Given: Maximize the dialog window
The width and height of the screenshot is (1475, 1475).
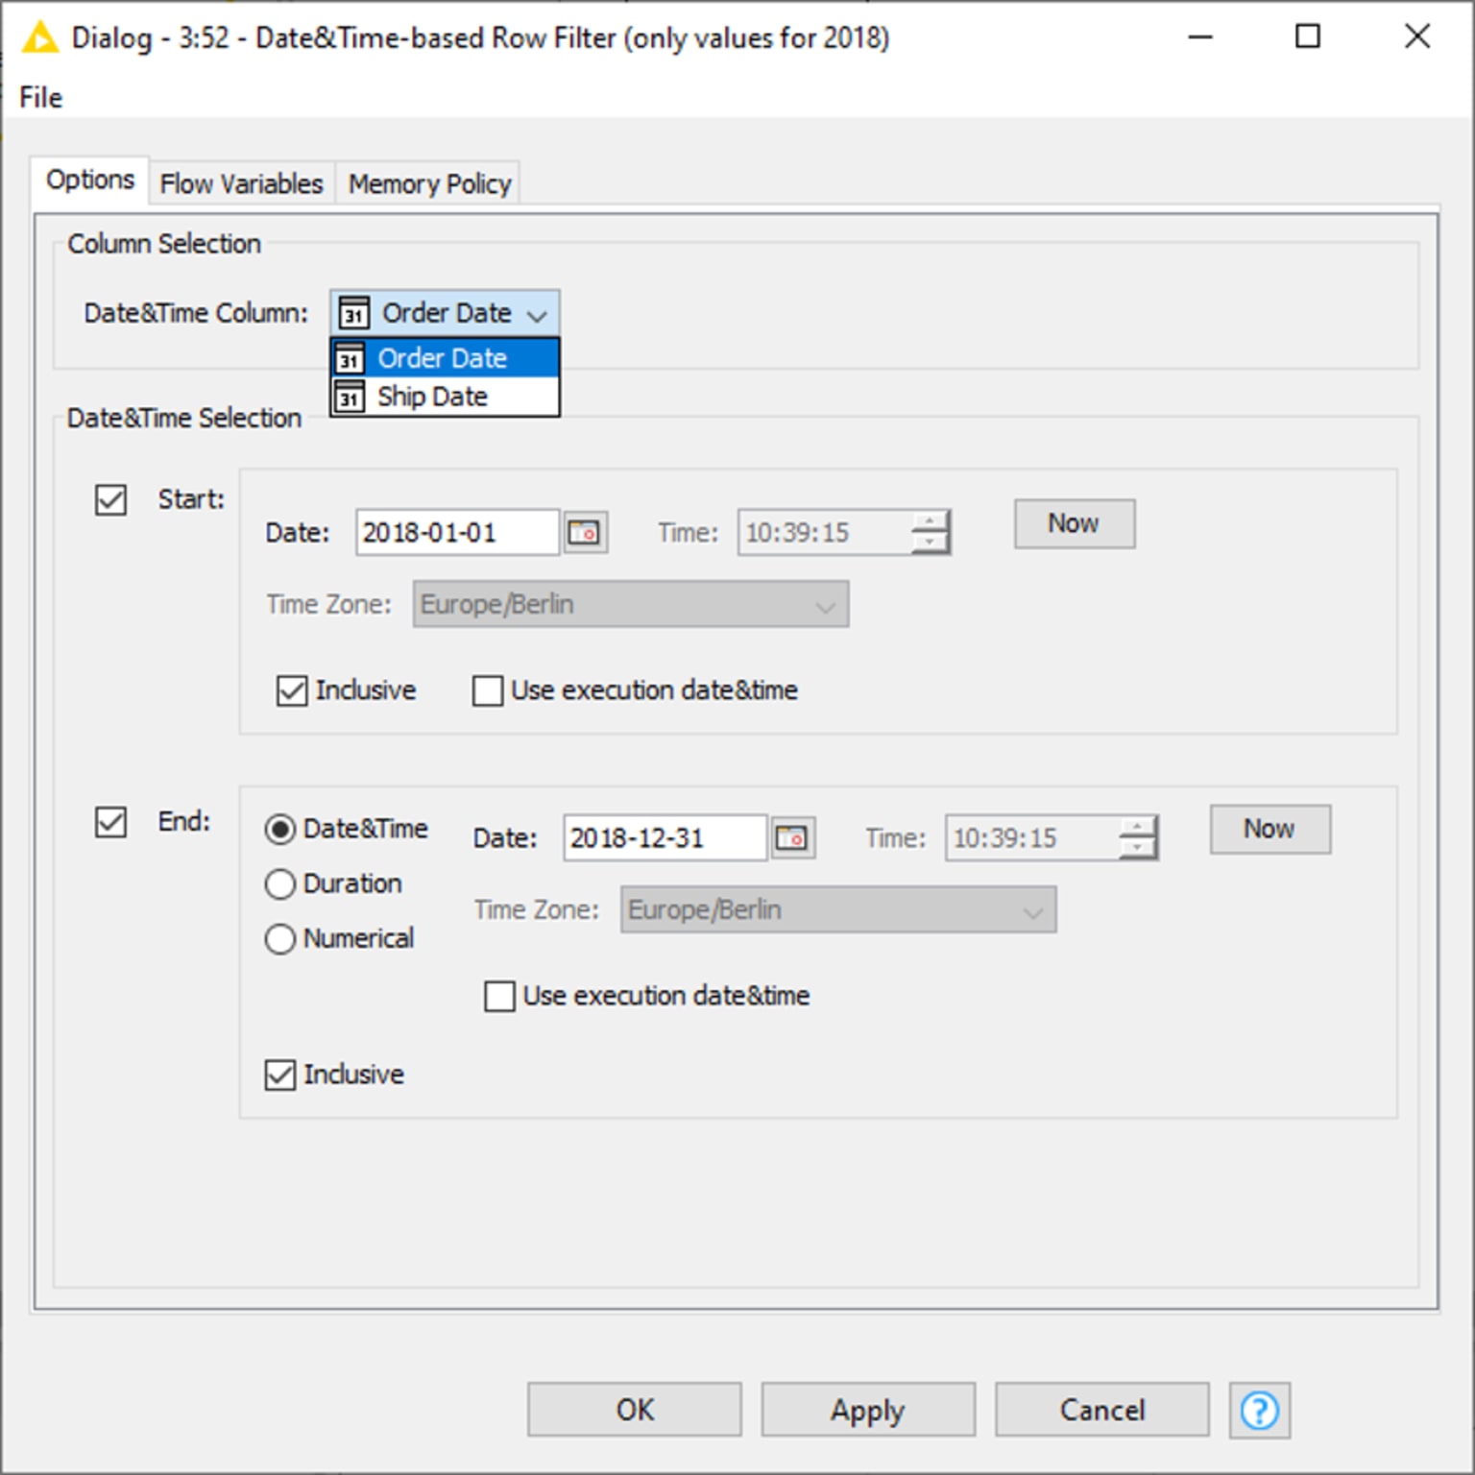Looking at the screenshot, I should tap(1308, 36).
